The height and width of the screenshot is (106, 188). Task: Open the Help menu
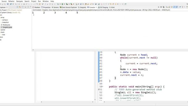point(52,1)
